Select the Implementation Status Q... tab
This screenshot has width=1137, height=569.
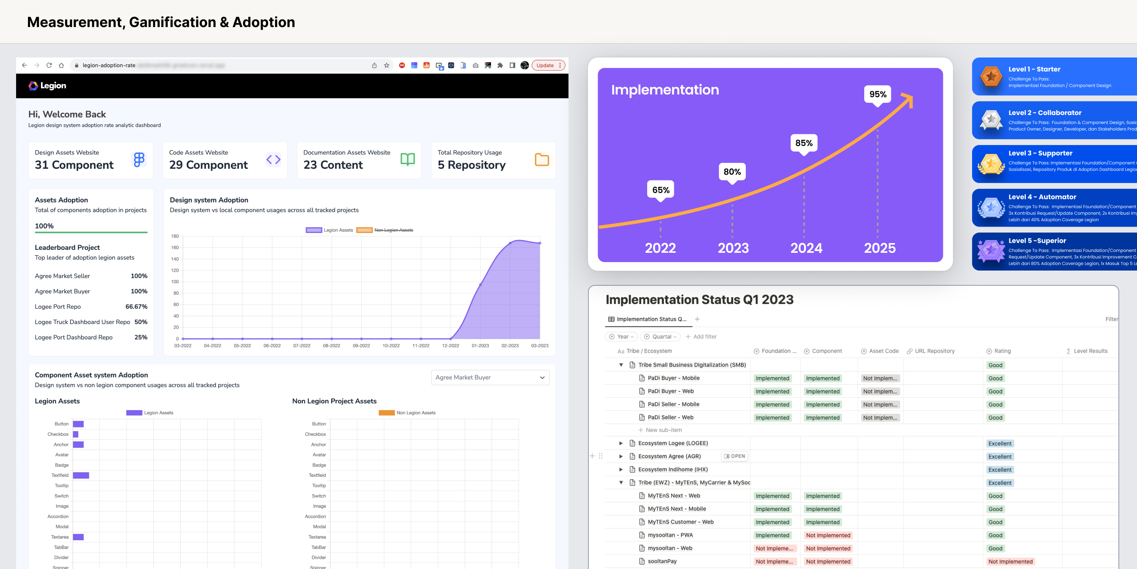(x=648, y=319)
